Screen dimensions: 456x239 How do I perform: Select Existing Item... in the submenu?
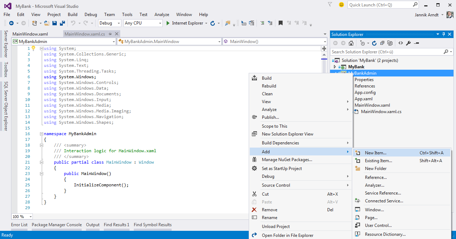[x=402, y=161]
